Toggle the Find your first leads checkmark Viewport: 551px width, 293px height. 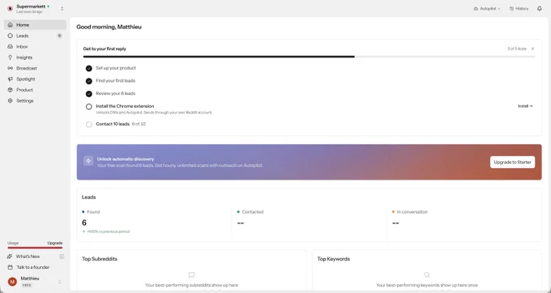point(89,81)
